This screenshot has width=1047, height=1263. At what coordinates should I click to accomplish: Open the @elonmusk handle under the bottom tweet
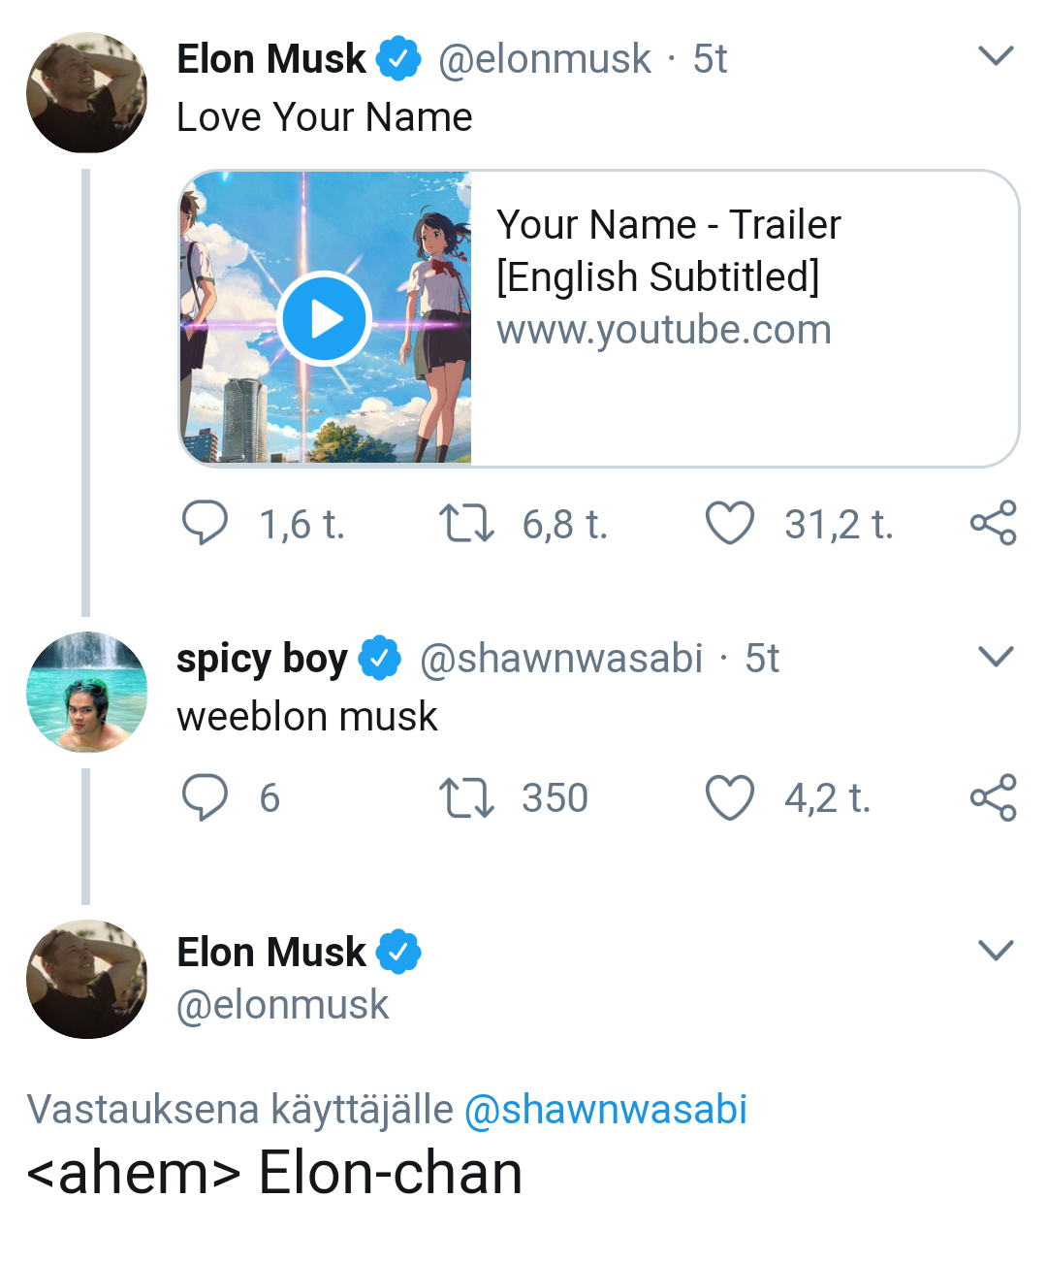tap(282, 1005)
